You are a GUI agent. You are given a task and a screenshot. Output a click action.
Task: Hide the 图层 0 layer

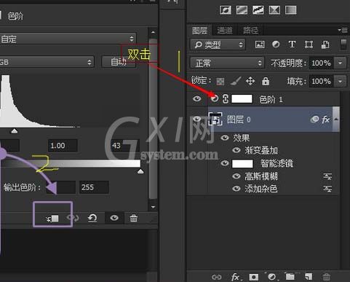click(197, 119)
